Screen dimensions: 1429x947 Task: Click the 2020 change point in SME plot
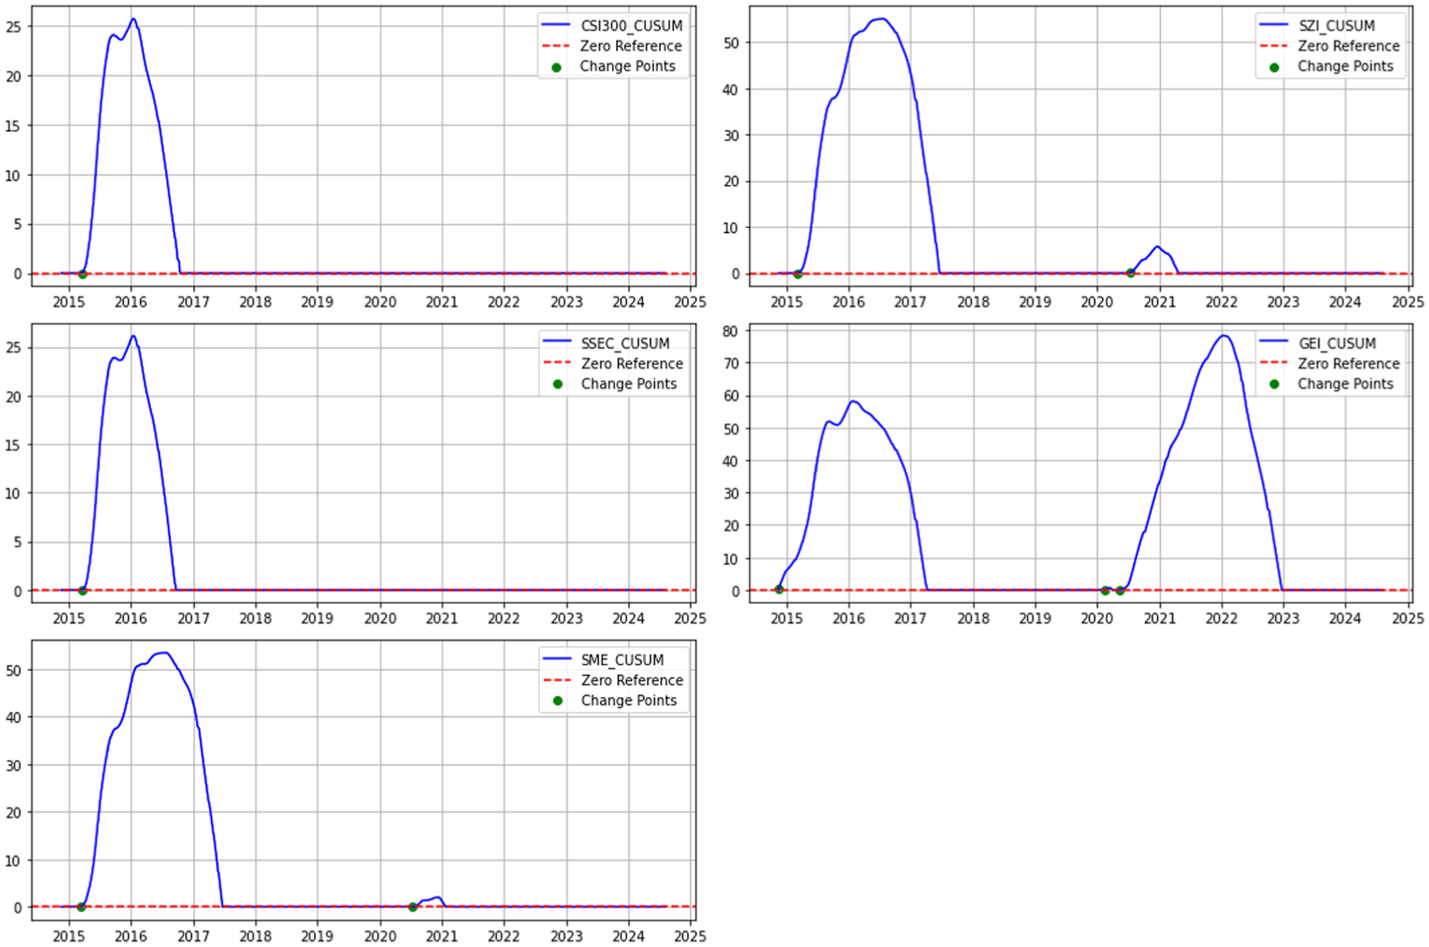pyautogui.click(x=413, y=906)
